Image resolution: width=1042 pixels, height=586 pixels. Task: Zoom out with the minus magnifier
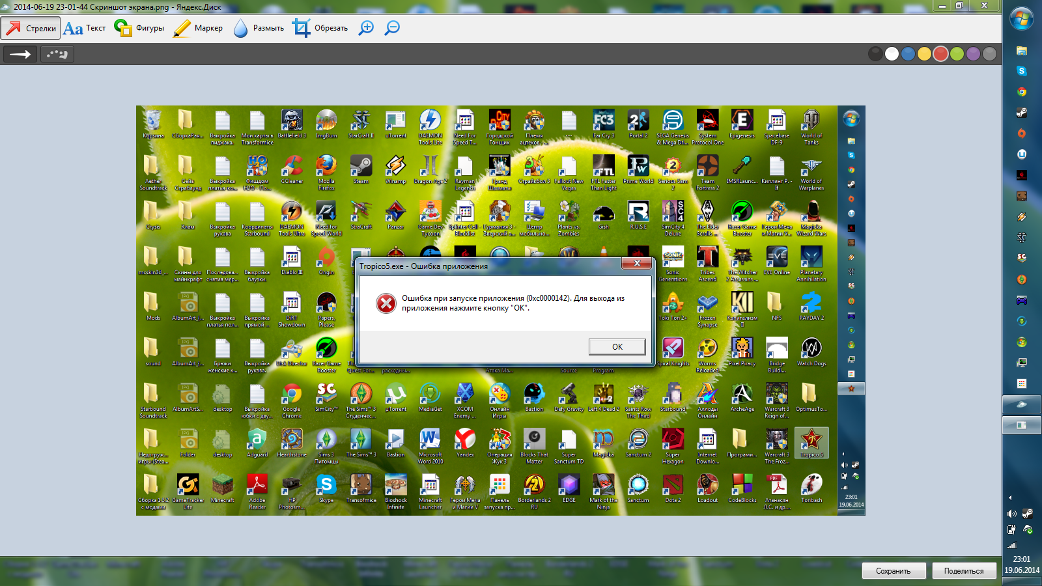click(392, 28)
